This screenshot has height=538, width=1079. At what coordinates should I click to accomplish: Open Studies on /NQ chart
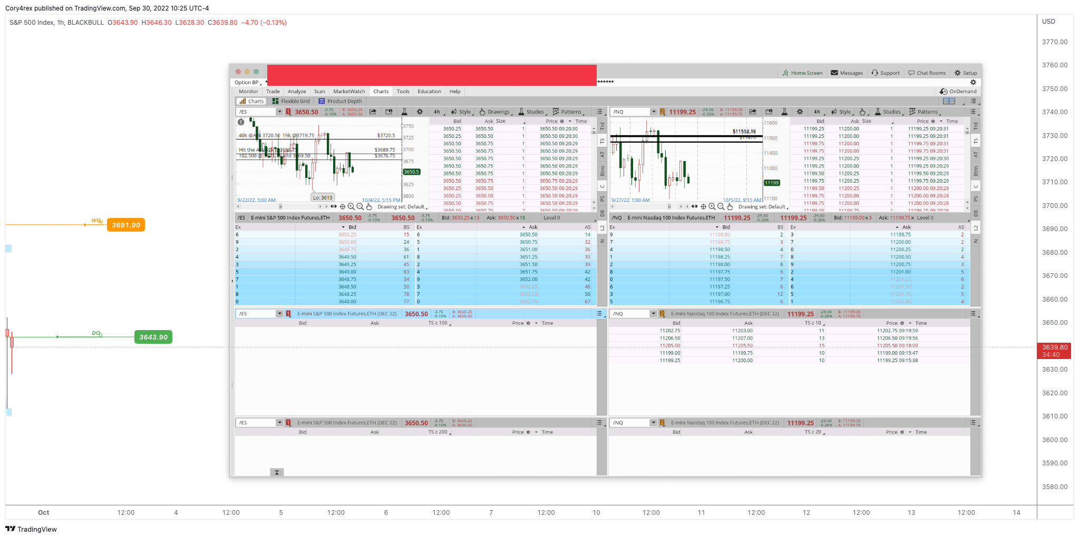pos(888,112)
